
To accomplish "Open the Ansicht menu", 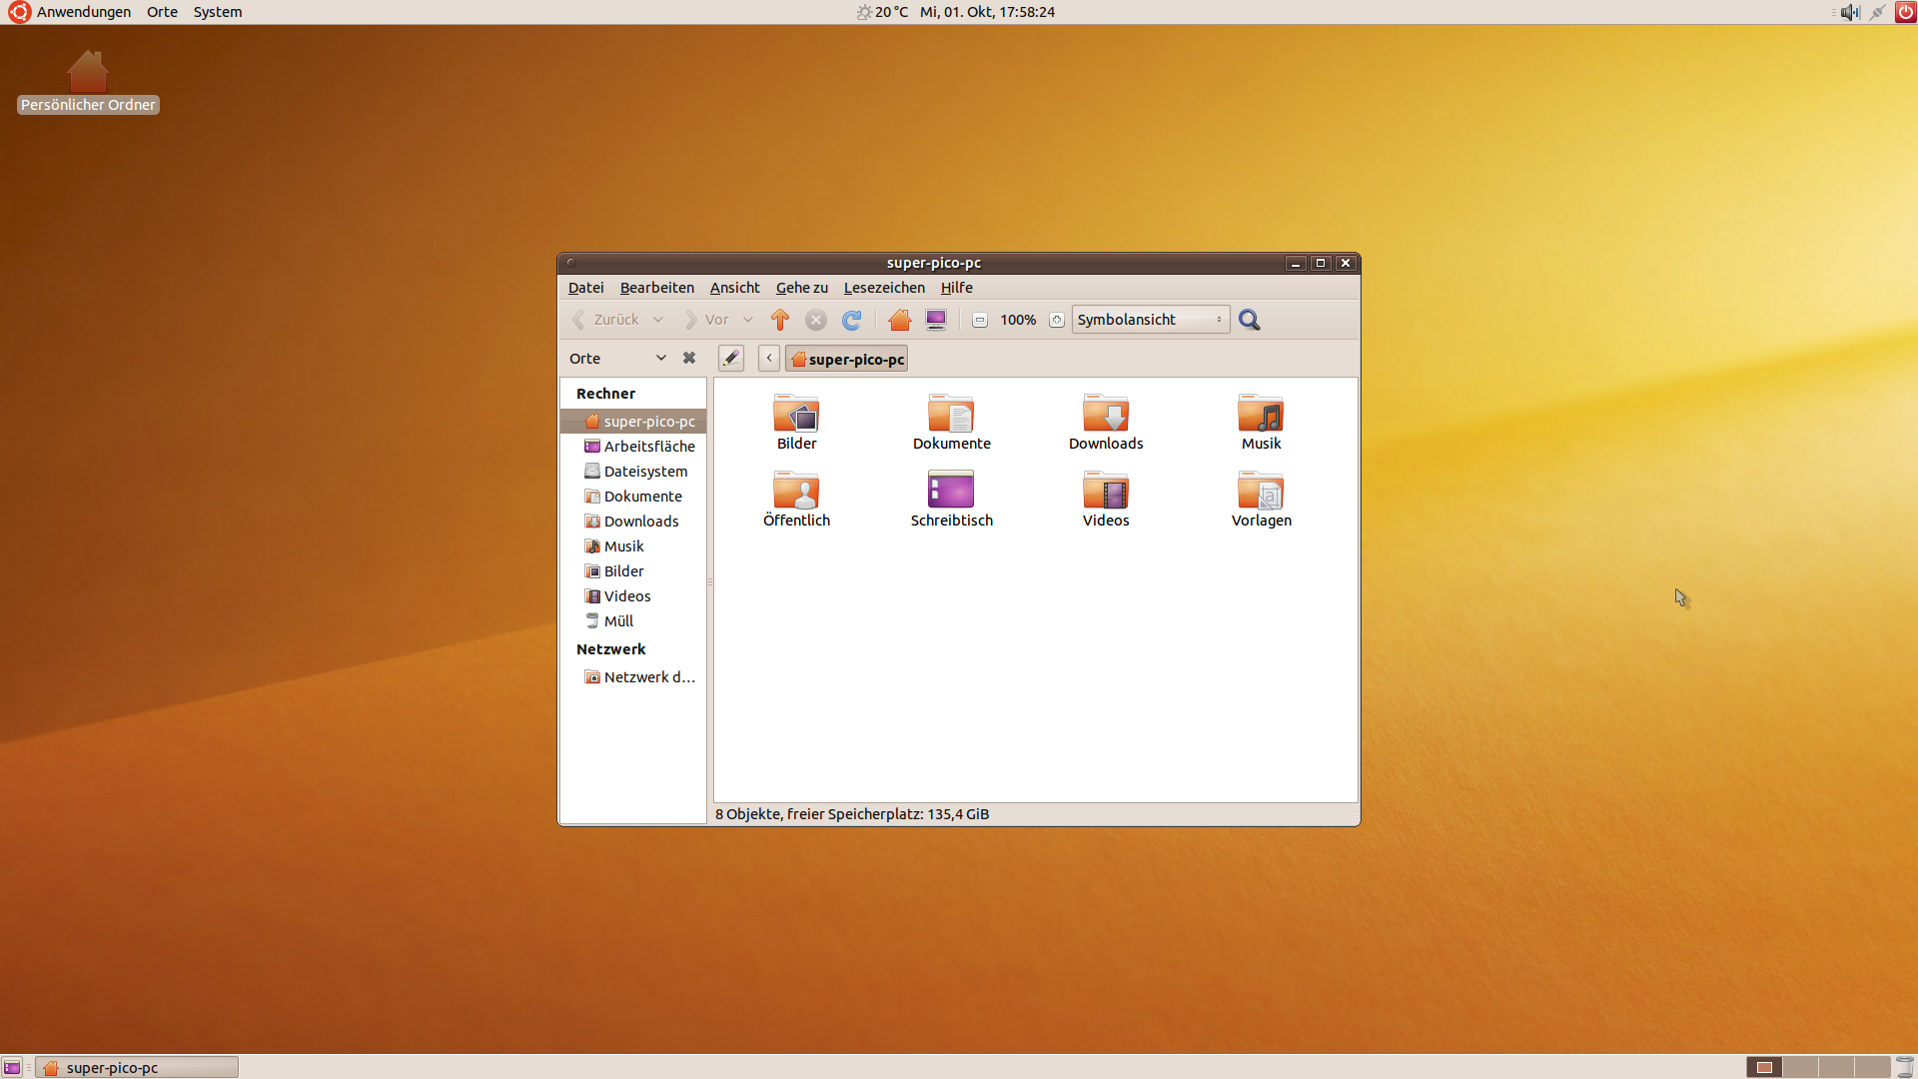I will pyautogui.click(x=734, y=288).
